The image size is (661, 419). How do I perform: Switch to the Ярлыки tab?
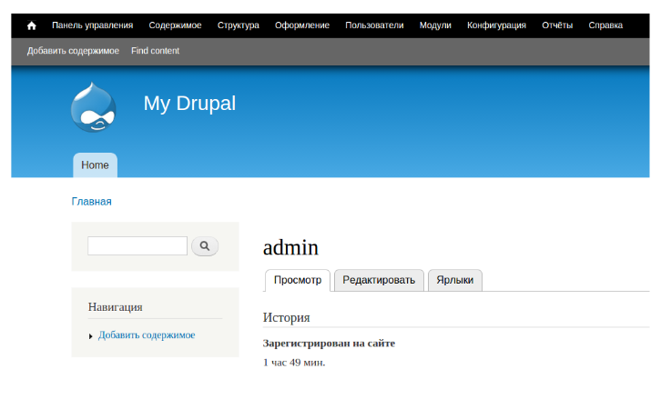[454, 280]
